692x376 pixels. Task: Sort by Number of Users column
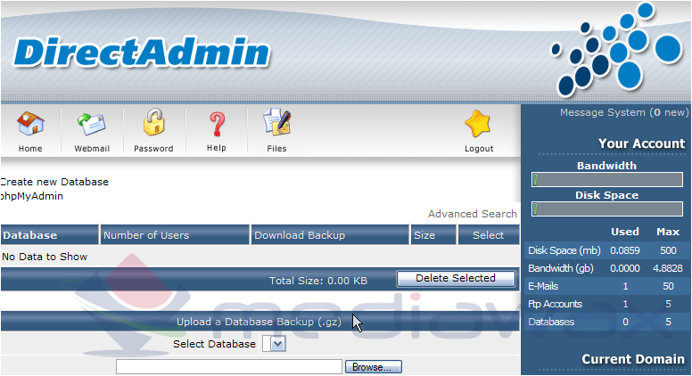146,235
